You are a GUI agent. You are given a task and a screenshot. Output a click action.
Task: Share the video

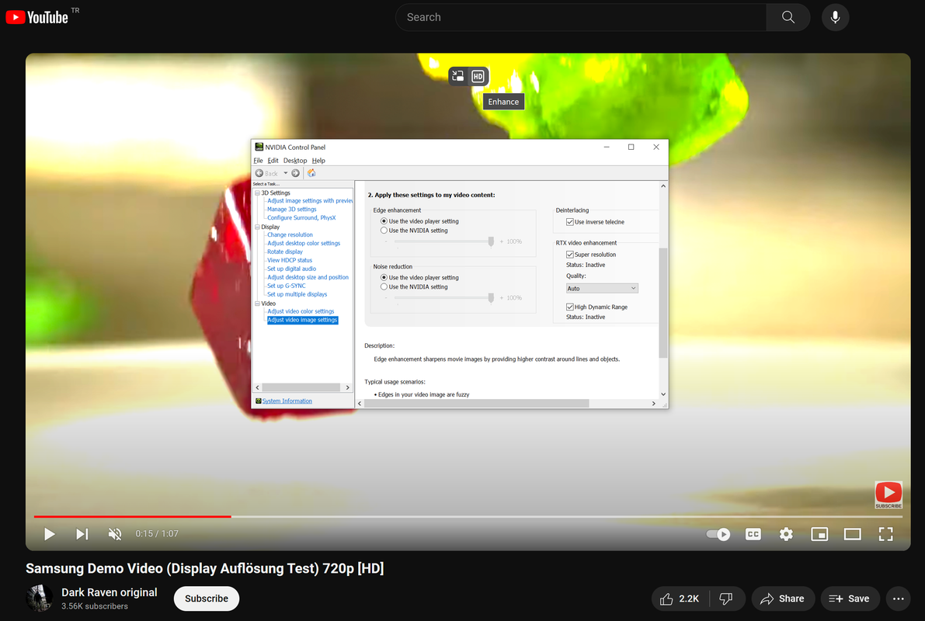[x=783, y=598]
